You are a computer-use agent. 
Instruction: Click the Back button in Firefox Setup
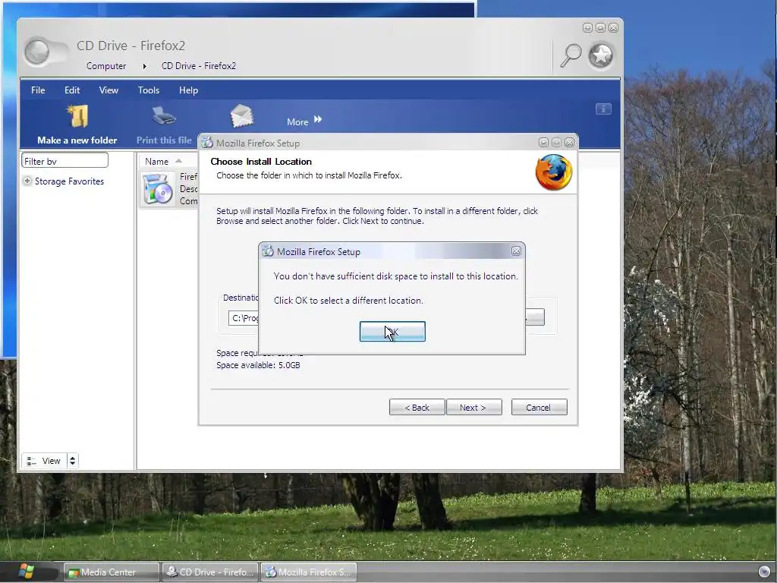click(417, 408)
